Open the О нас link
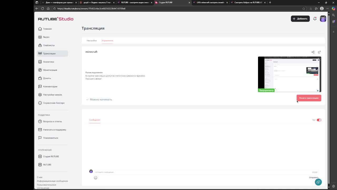 tap(39, 177)
